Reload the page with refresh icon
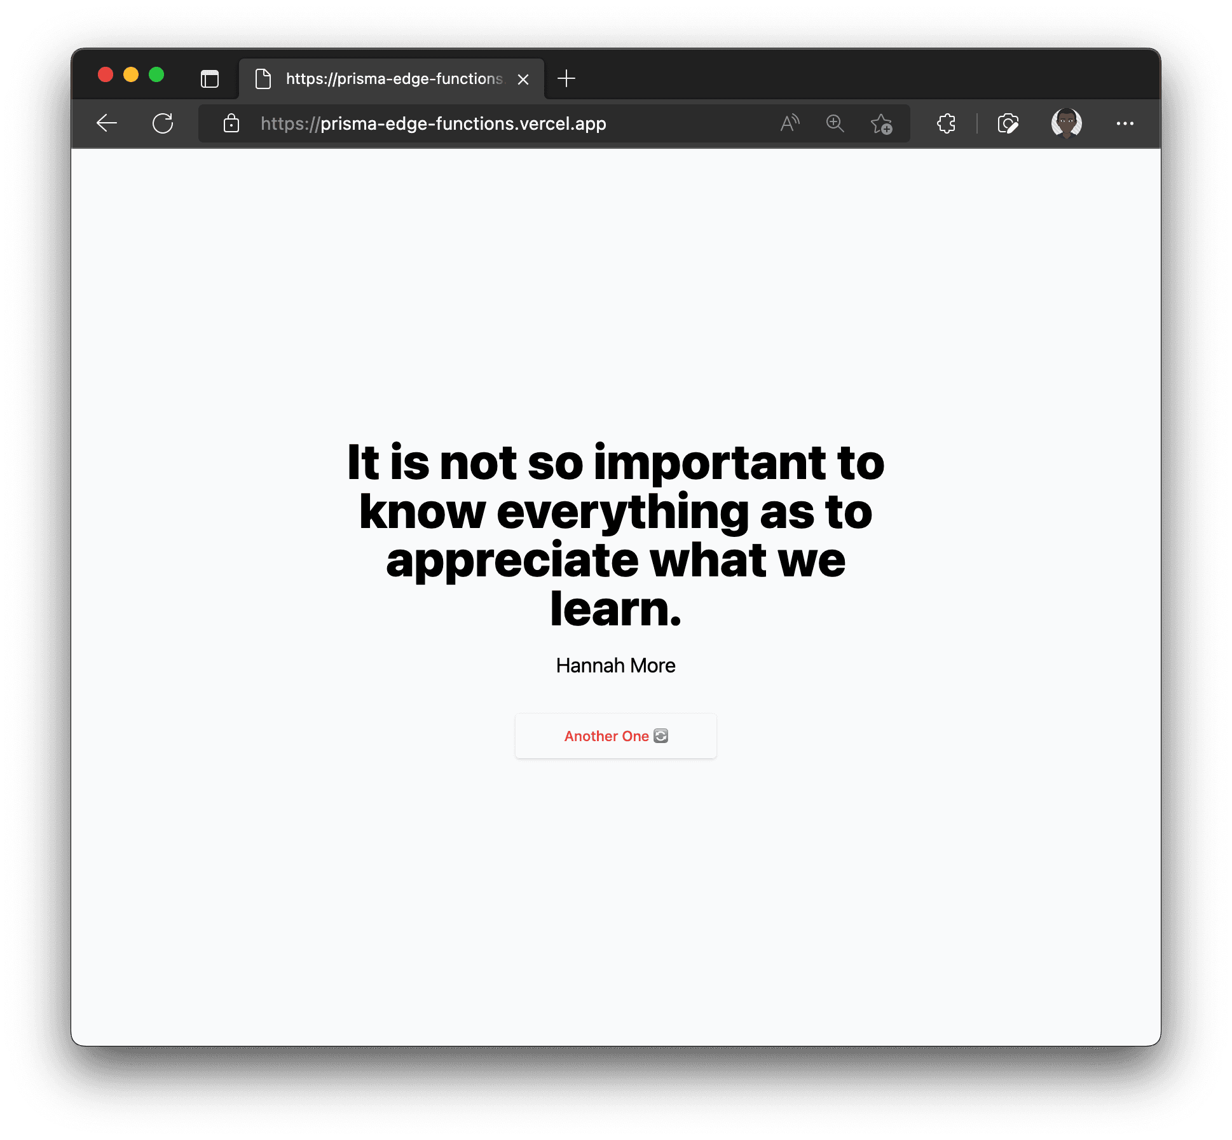 (163, 123)
